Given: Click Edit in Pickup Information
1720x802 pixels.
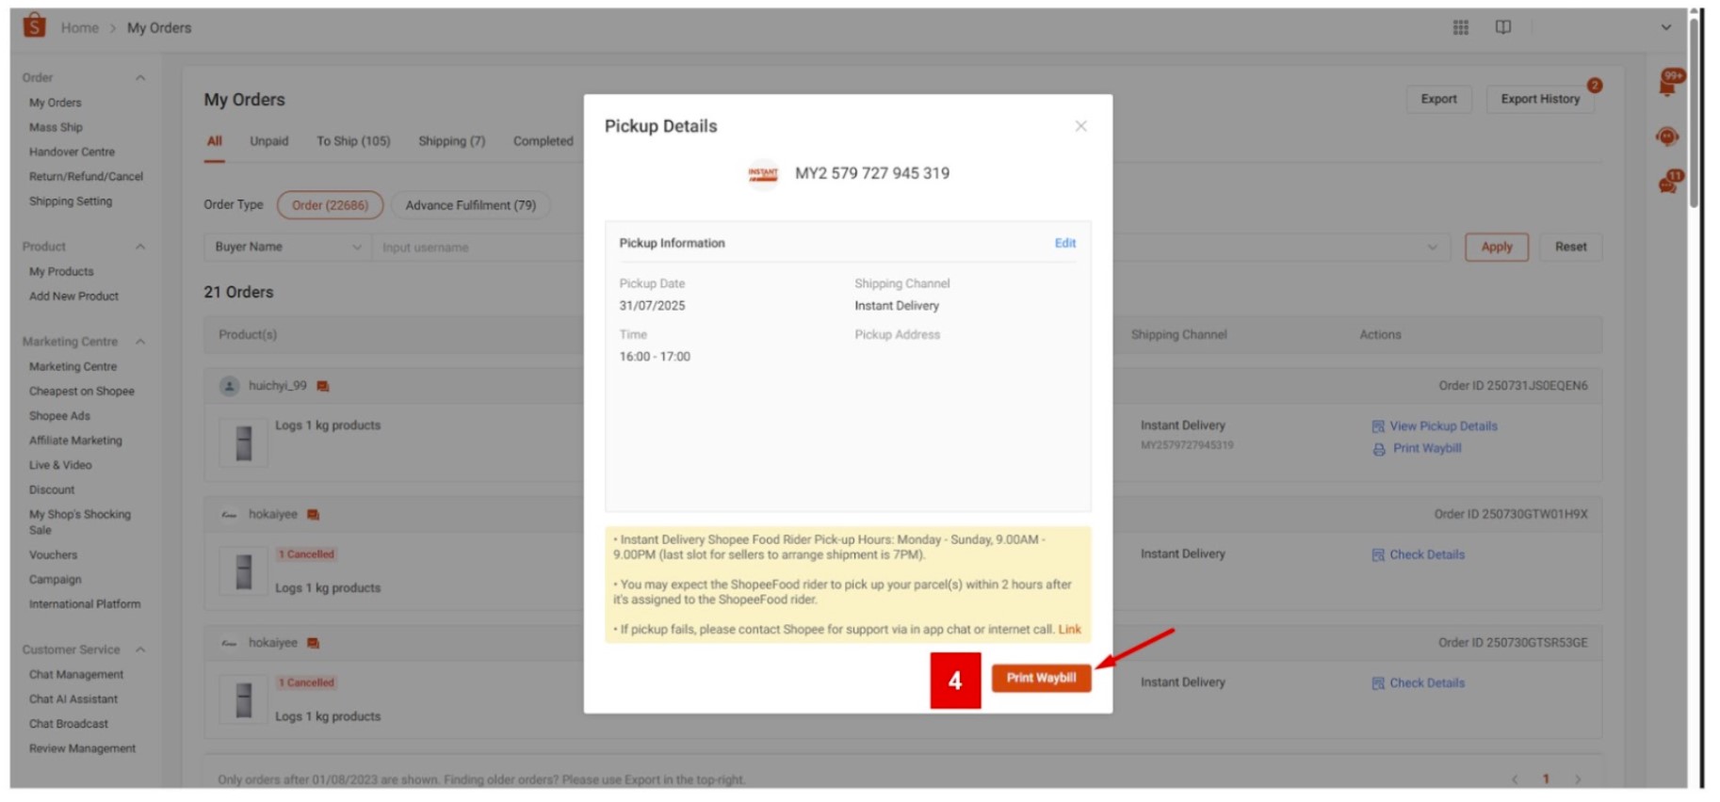Looking at the screenshot, I should 1064,243.
